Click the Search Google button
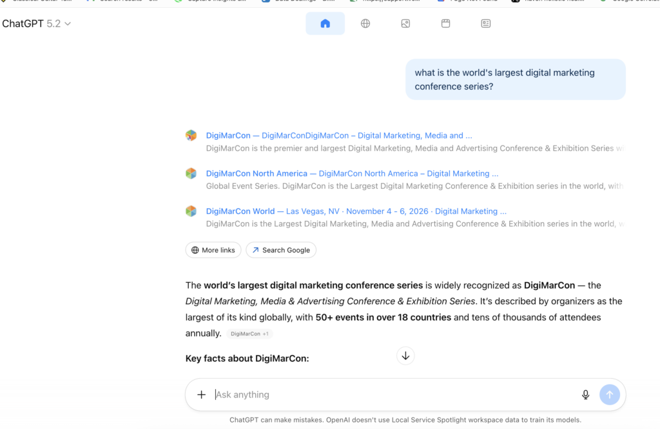The image size is (660, 429). [281, 250]
